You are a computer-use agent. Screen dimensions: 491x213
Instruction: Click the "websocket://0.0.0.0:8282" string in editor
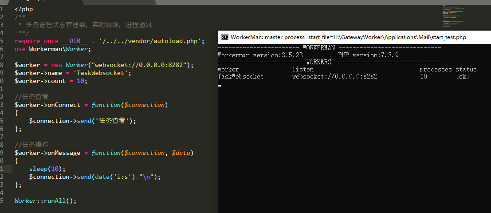[139, 65]
